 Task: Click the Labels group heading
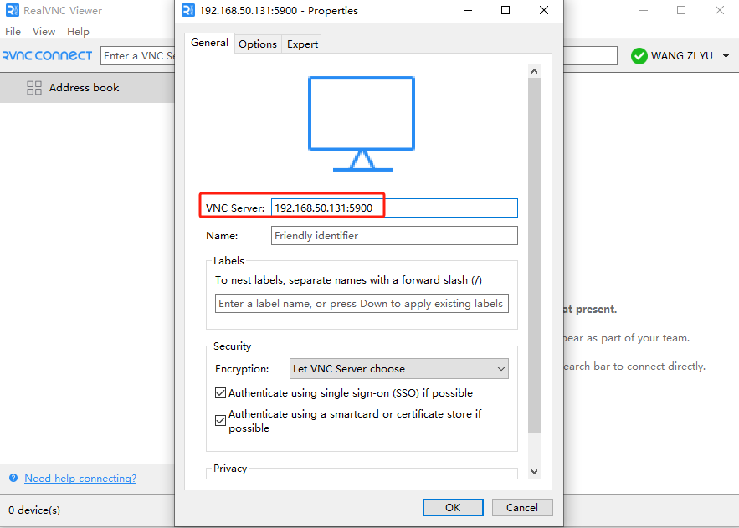tap(228, 261)
